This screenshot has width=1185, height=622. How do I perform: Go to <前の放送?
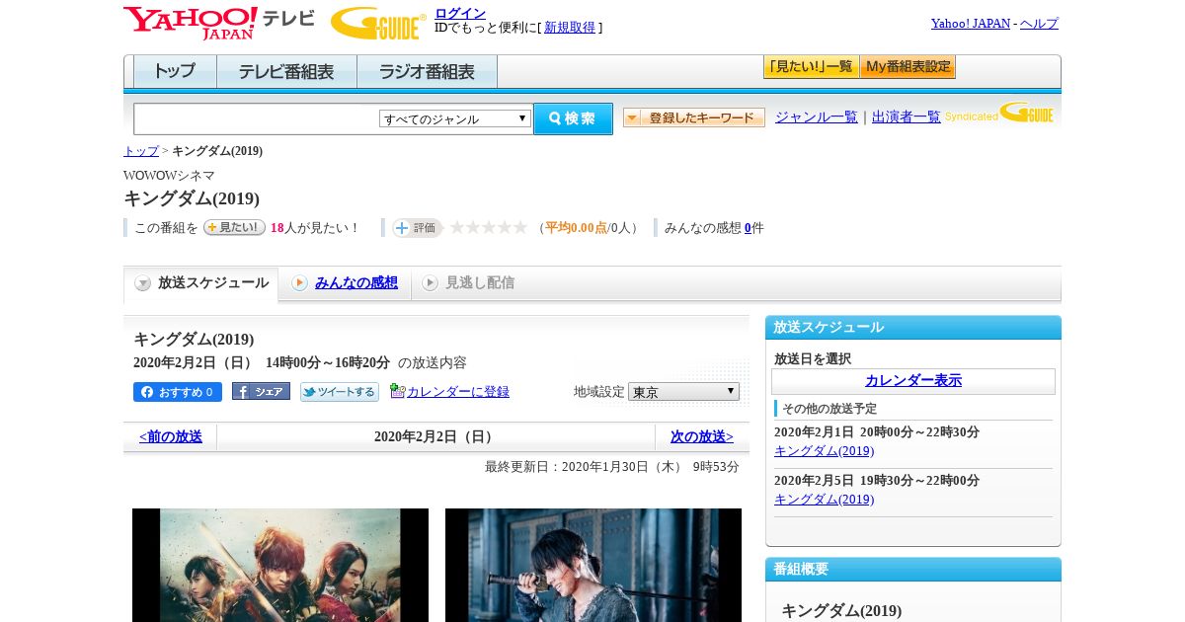pos(171,436)
